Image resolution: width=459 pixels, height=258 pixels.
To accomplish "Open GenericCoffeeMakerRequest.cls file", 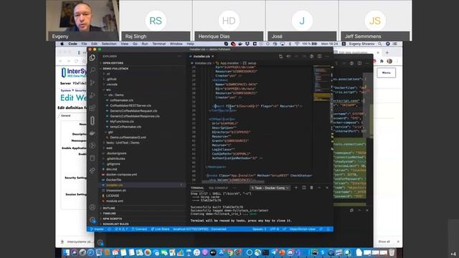I will click(133, 111).
